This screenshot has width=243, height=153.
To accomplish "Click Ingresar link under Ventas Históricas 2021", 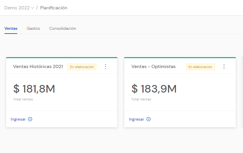I will (x=18, y=119).
